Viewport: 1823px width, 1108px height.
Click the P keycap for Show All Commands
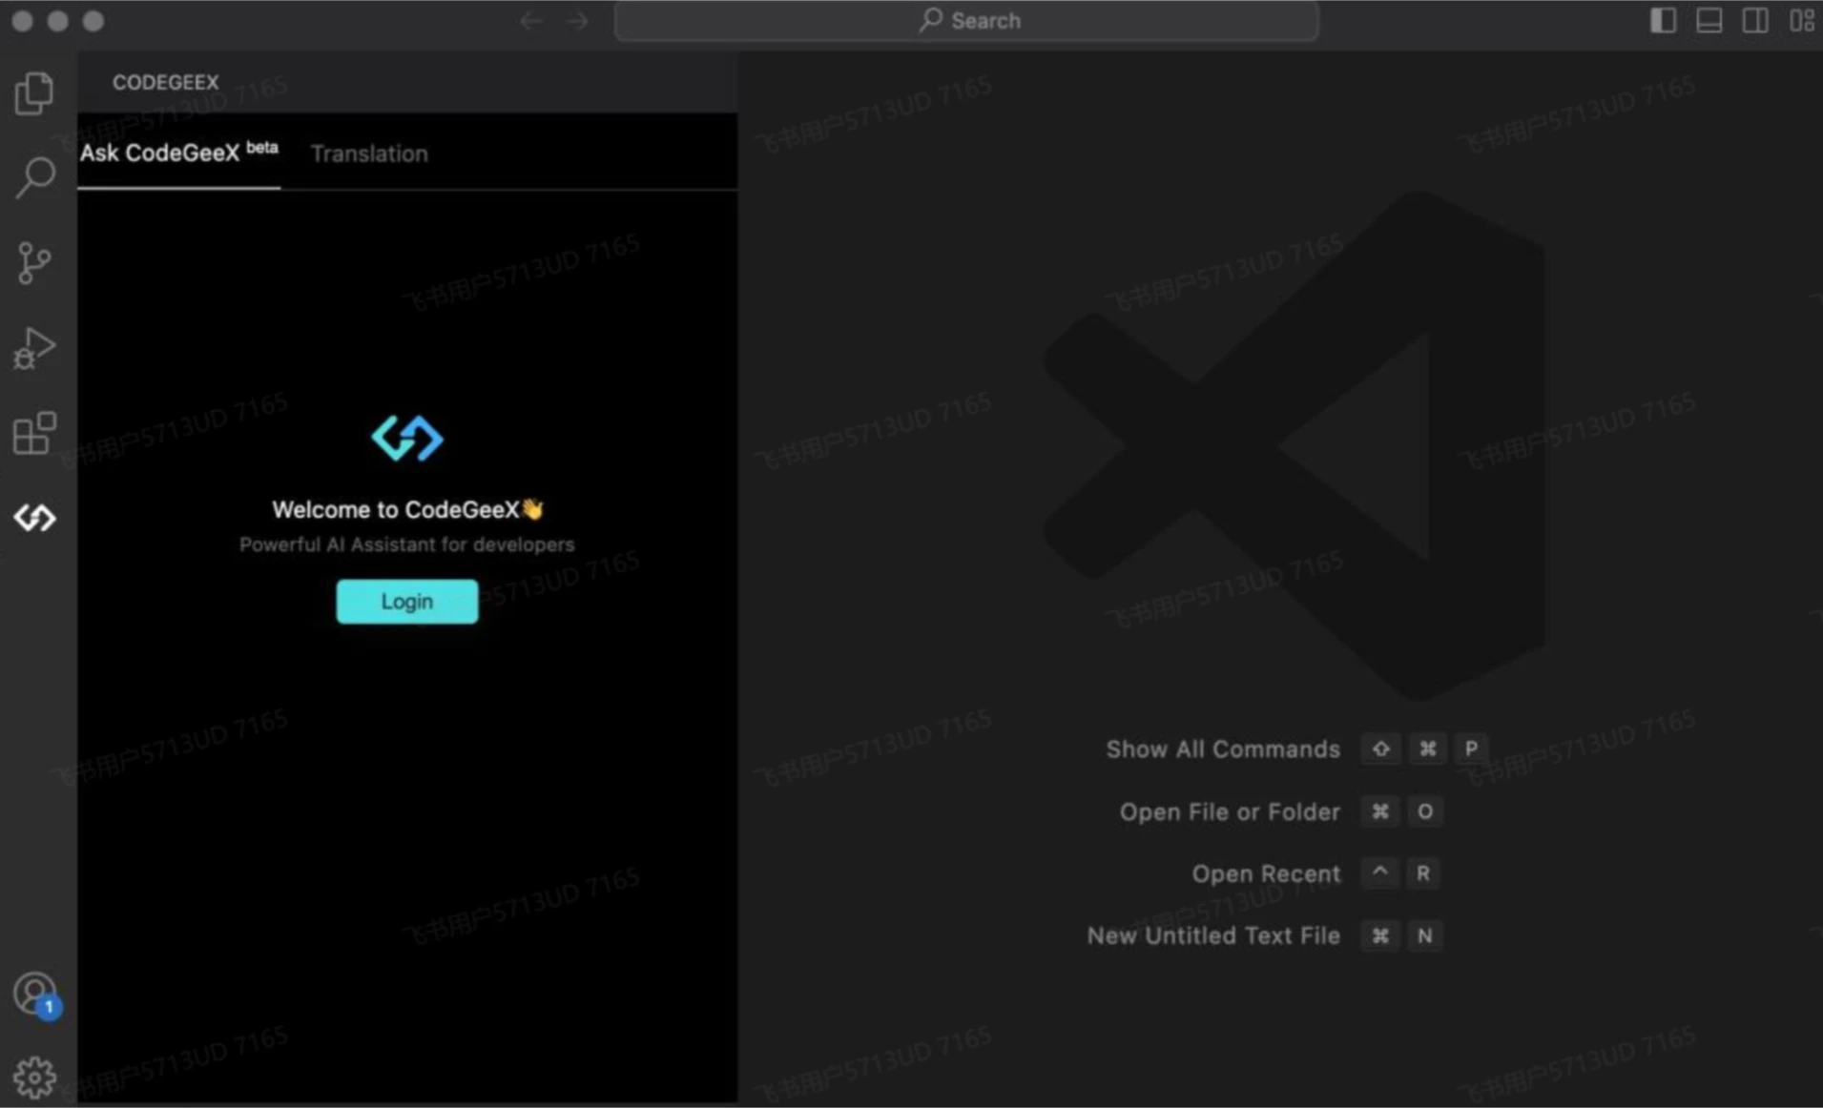(1471, 749)
